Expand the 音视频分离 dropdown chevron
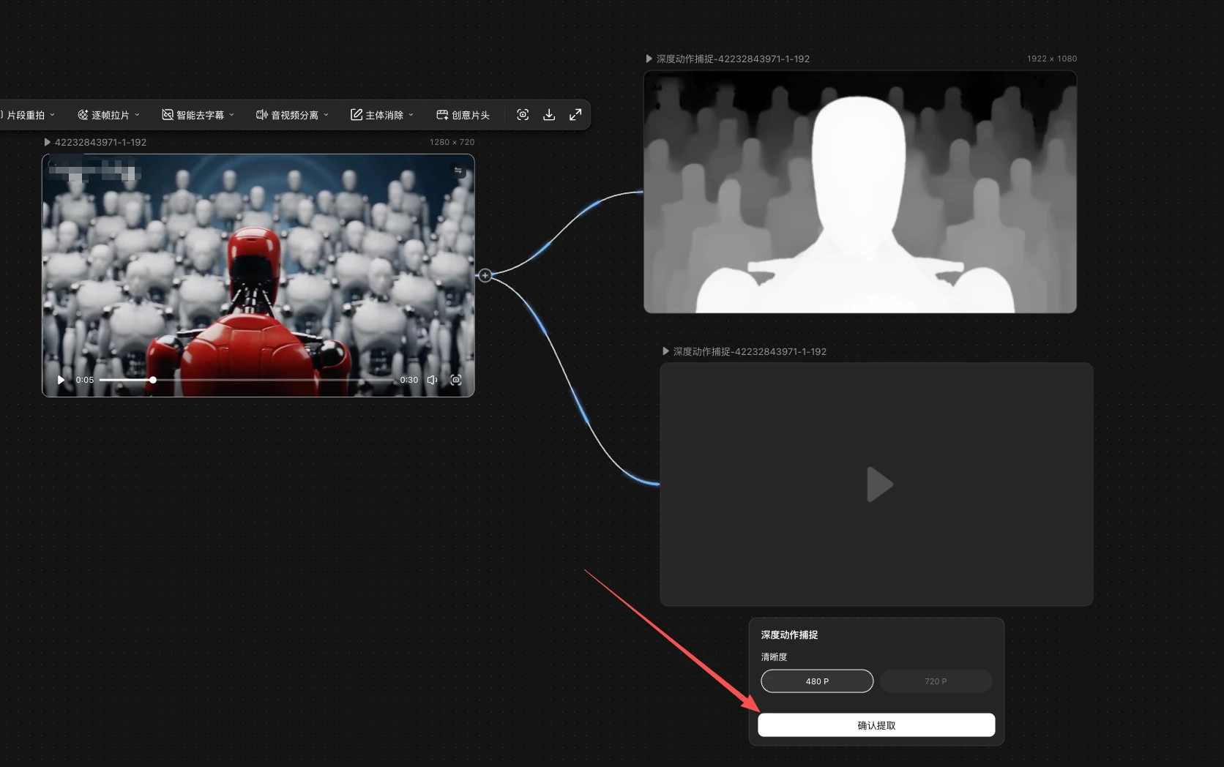The image size is (1224, 767). pos(326,115)
